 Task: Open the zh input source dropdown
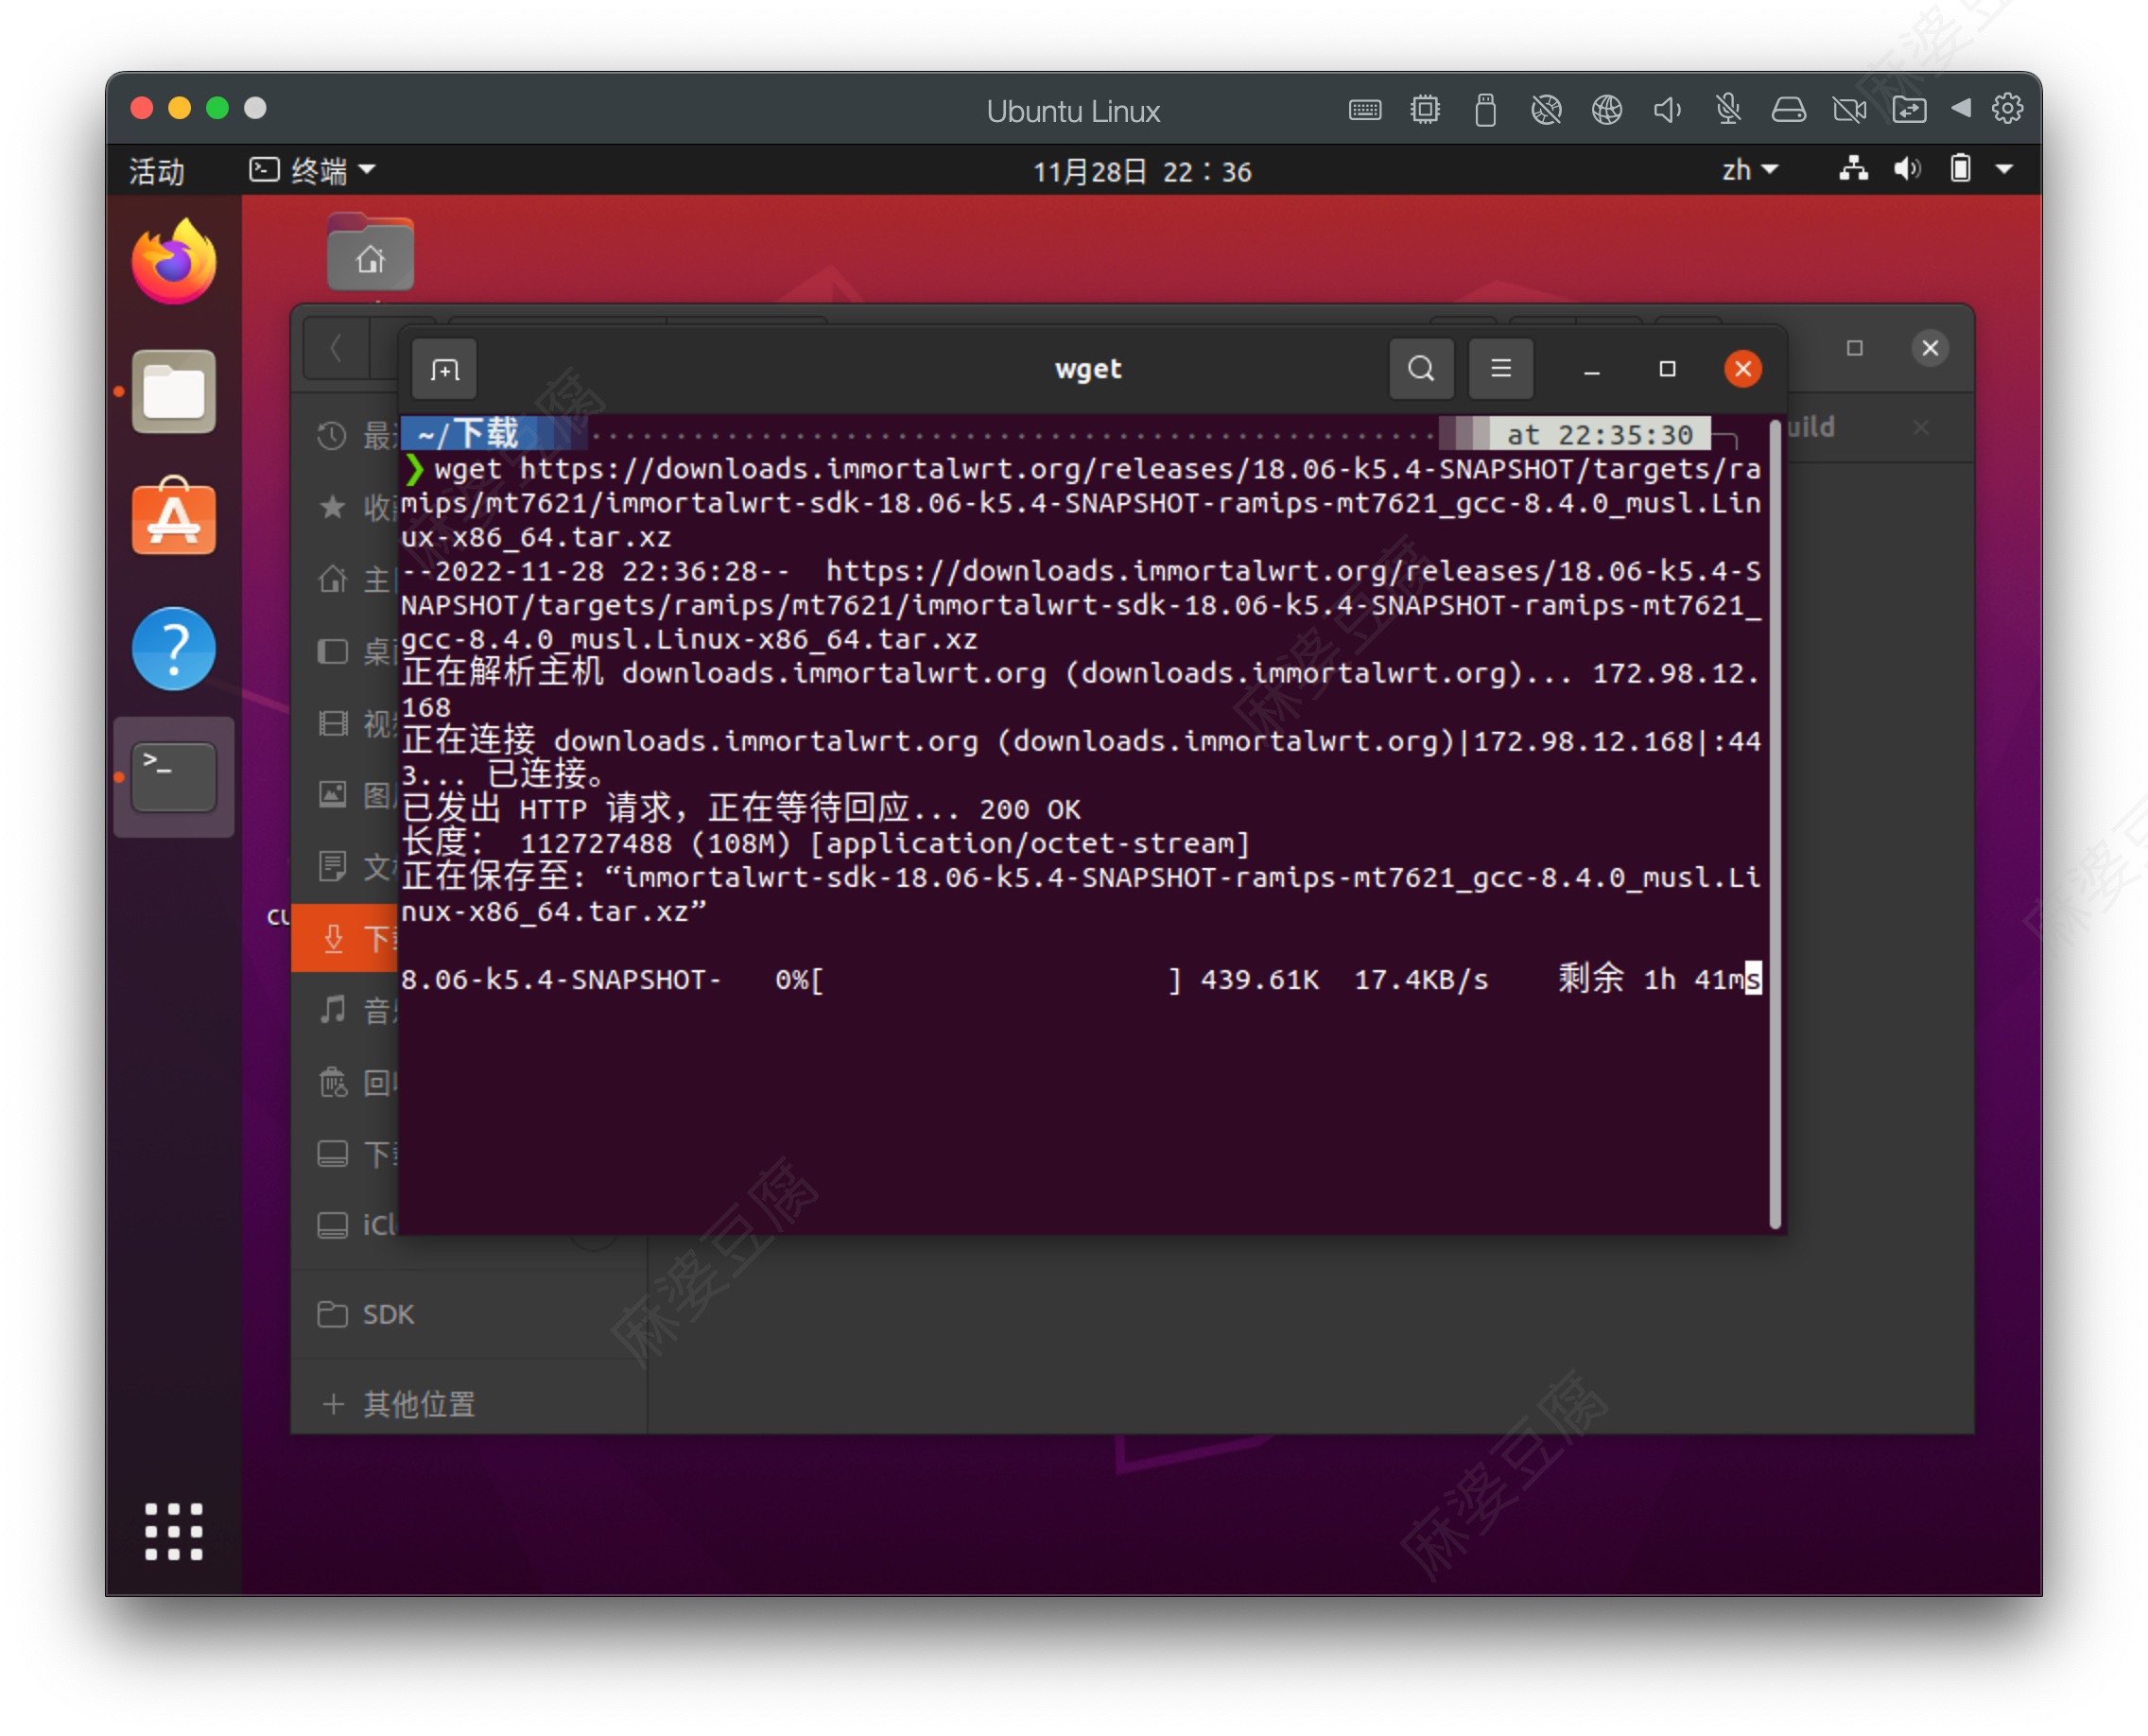[x=1749, y=170]
